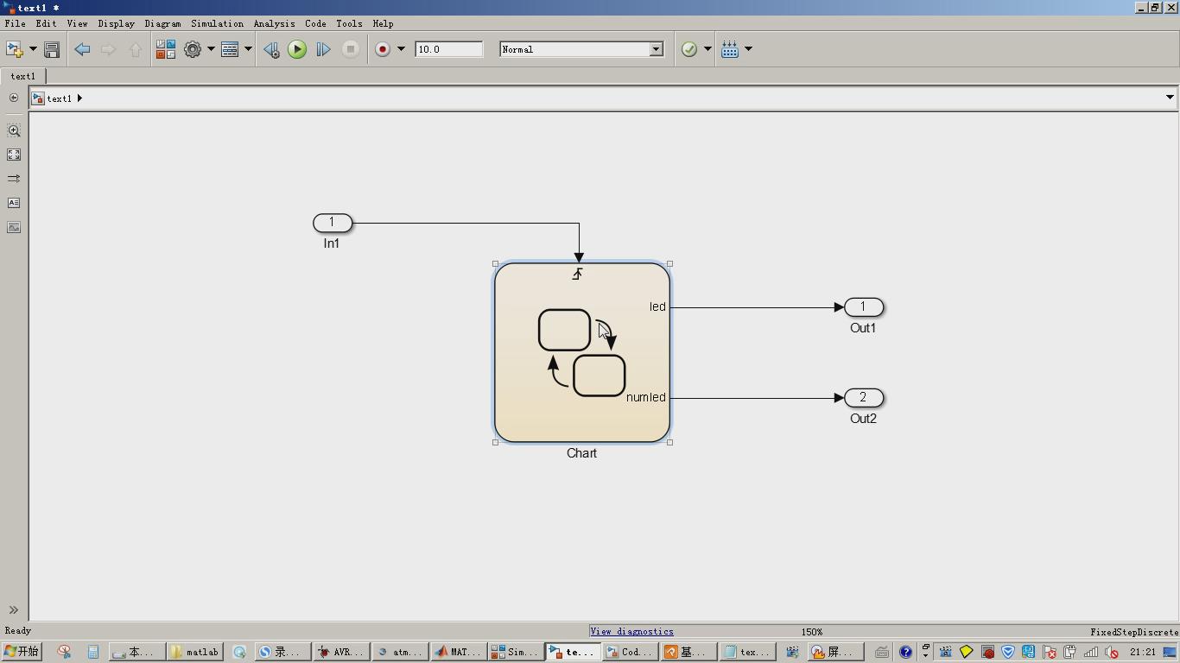Select the Out2 output port block
1180x663 pixels.
click(x=863, y=398)
